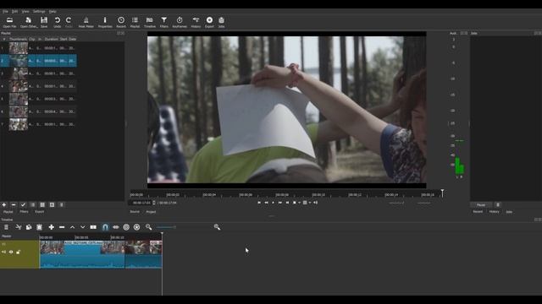
Task: Open the Keyframes panel
Action: (x=180, y=23)
